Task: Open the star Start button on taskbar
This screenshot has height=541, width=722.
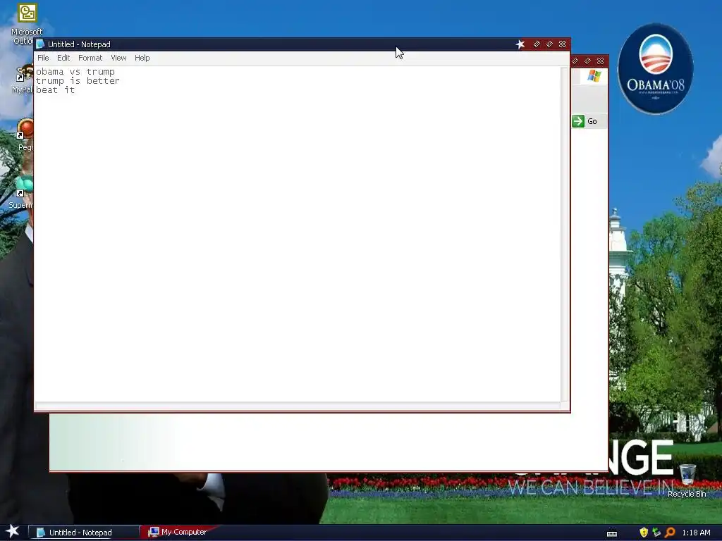Action: click(13, 532)
